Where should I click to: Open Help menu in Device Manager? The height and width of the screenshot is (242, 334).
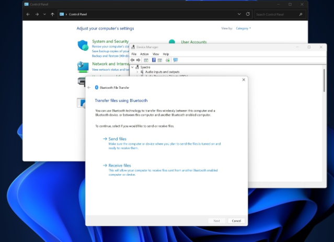[x=166, y=54]
